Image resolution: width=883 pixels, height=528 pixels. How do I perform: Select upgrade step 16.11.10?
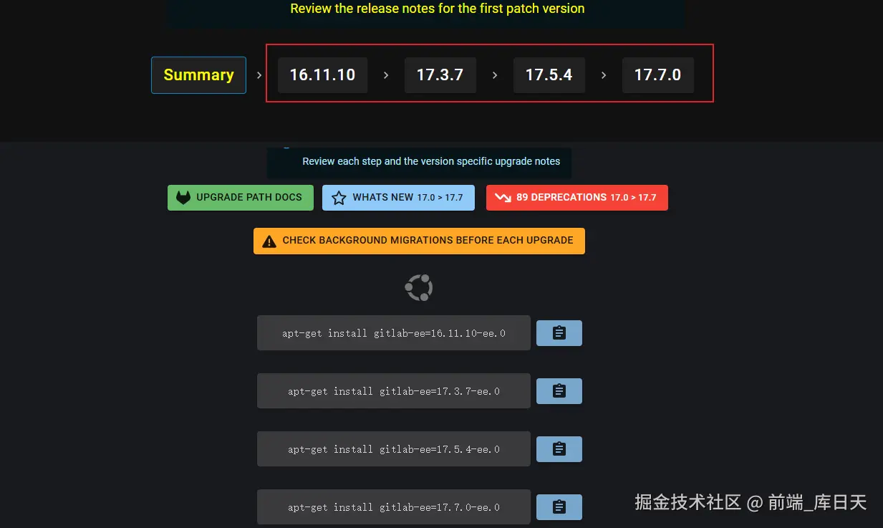(x=322, y=75)
